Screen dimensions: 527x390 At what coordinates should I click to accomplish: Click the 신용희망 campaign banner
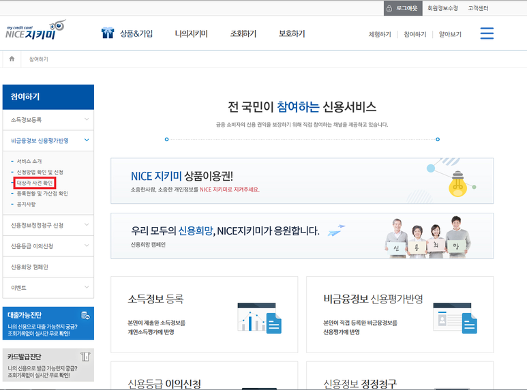pyautogui.click(x=302, y=236)
